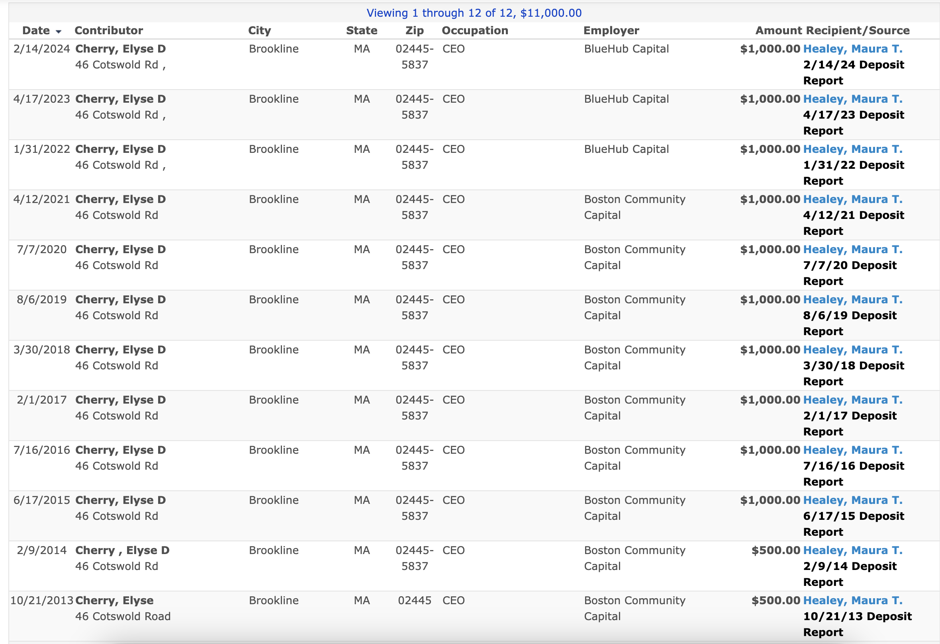Select the 6/17/15 Deposit Report text
The width and height of the screenshot is (940, 644).
[x=854, y=524]
